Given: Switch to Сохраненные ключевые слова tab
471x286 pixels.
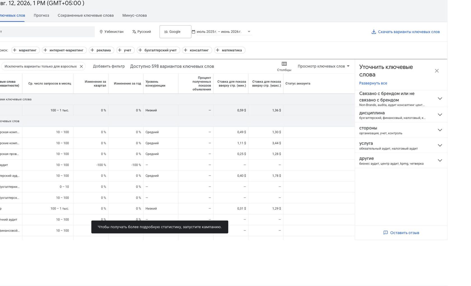Looking at the screenshot, I should (x=86, y=15).
